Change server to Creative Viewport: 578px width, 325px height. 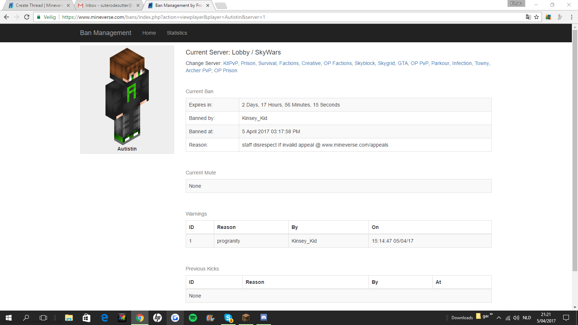[311, 63]
